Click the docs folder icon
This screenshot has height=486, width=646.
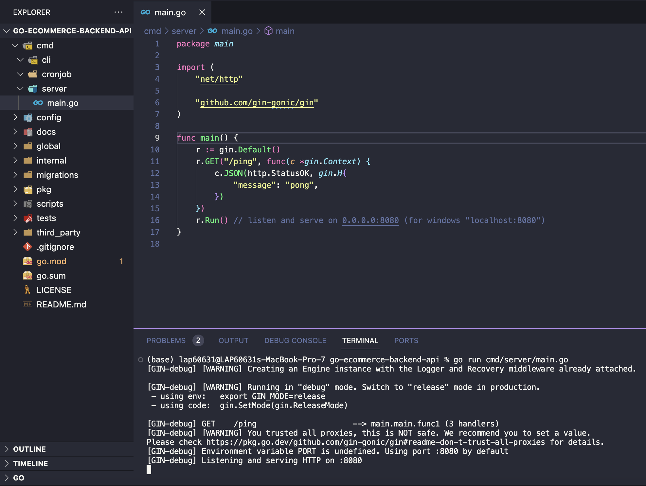click(x=28, y=132)
